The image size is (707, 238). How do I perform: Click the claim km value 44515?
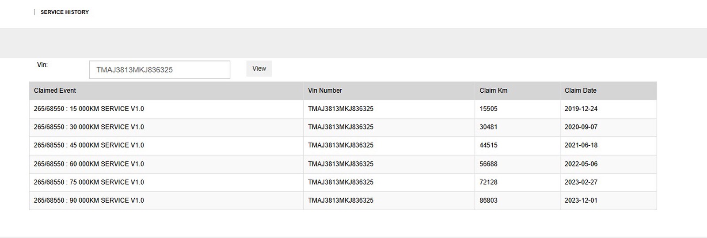tap(488, 145)
